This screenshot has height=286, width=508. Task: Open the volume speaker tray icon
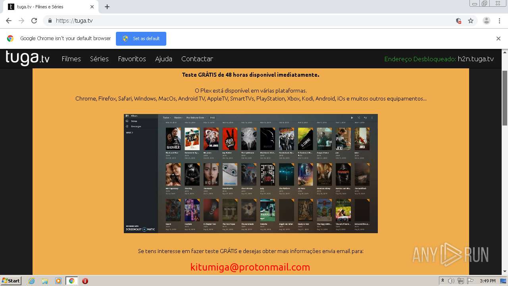pyautogui.click(x=451, y=281)
